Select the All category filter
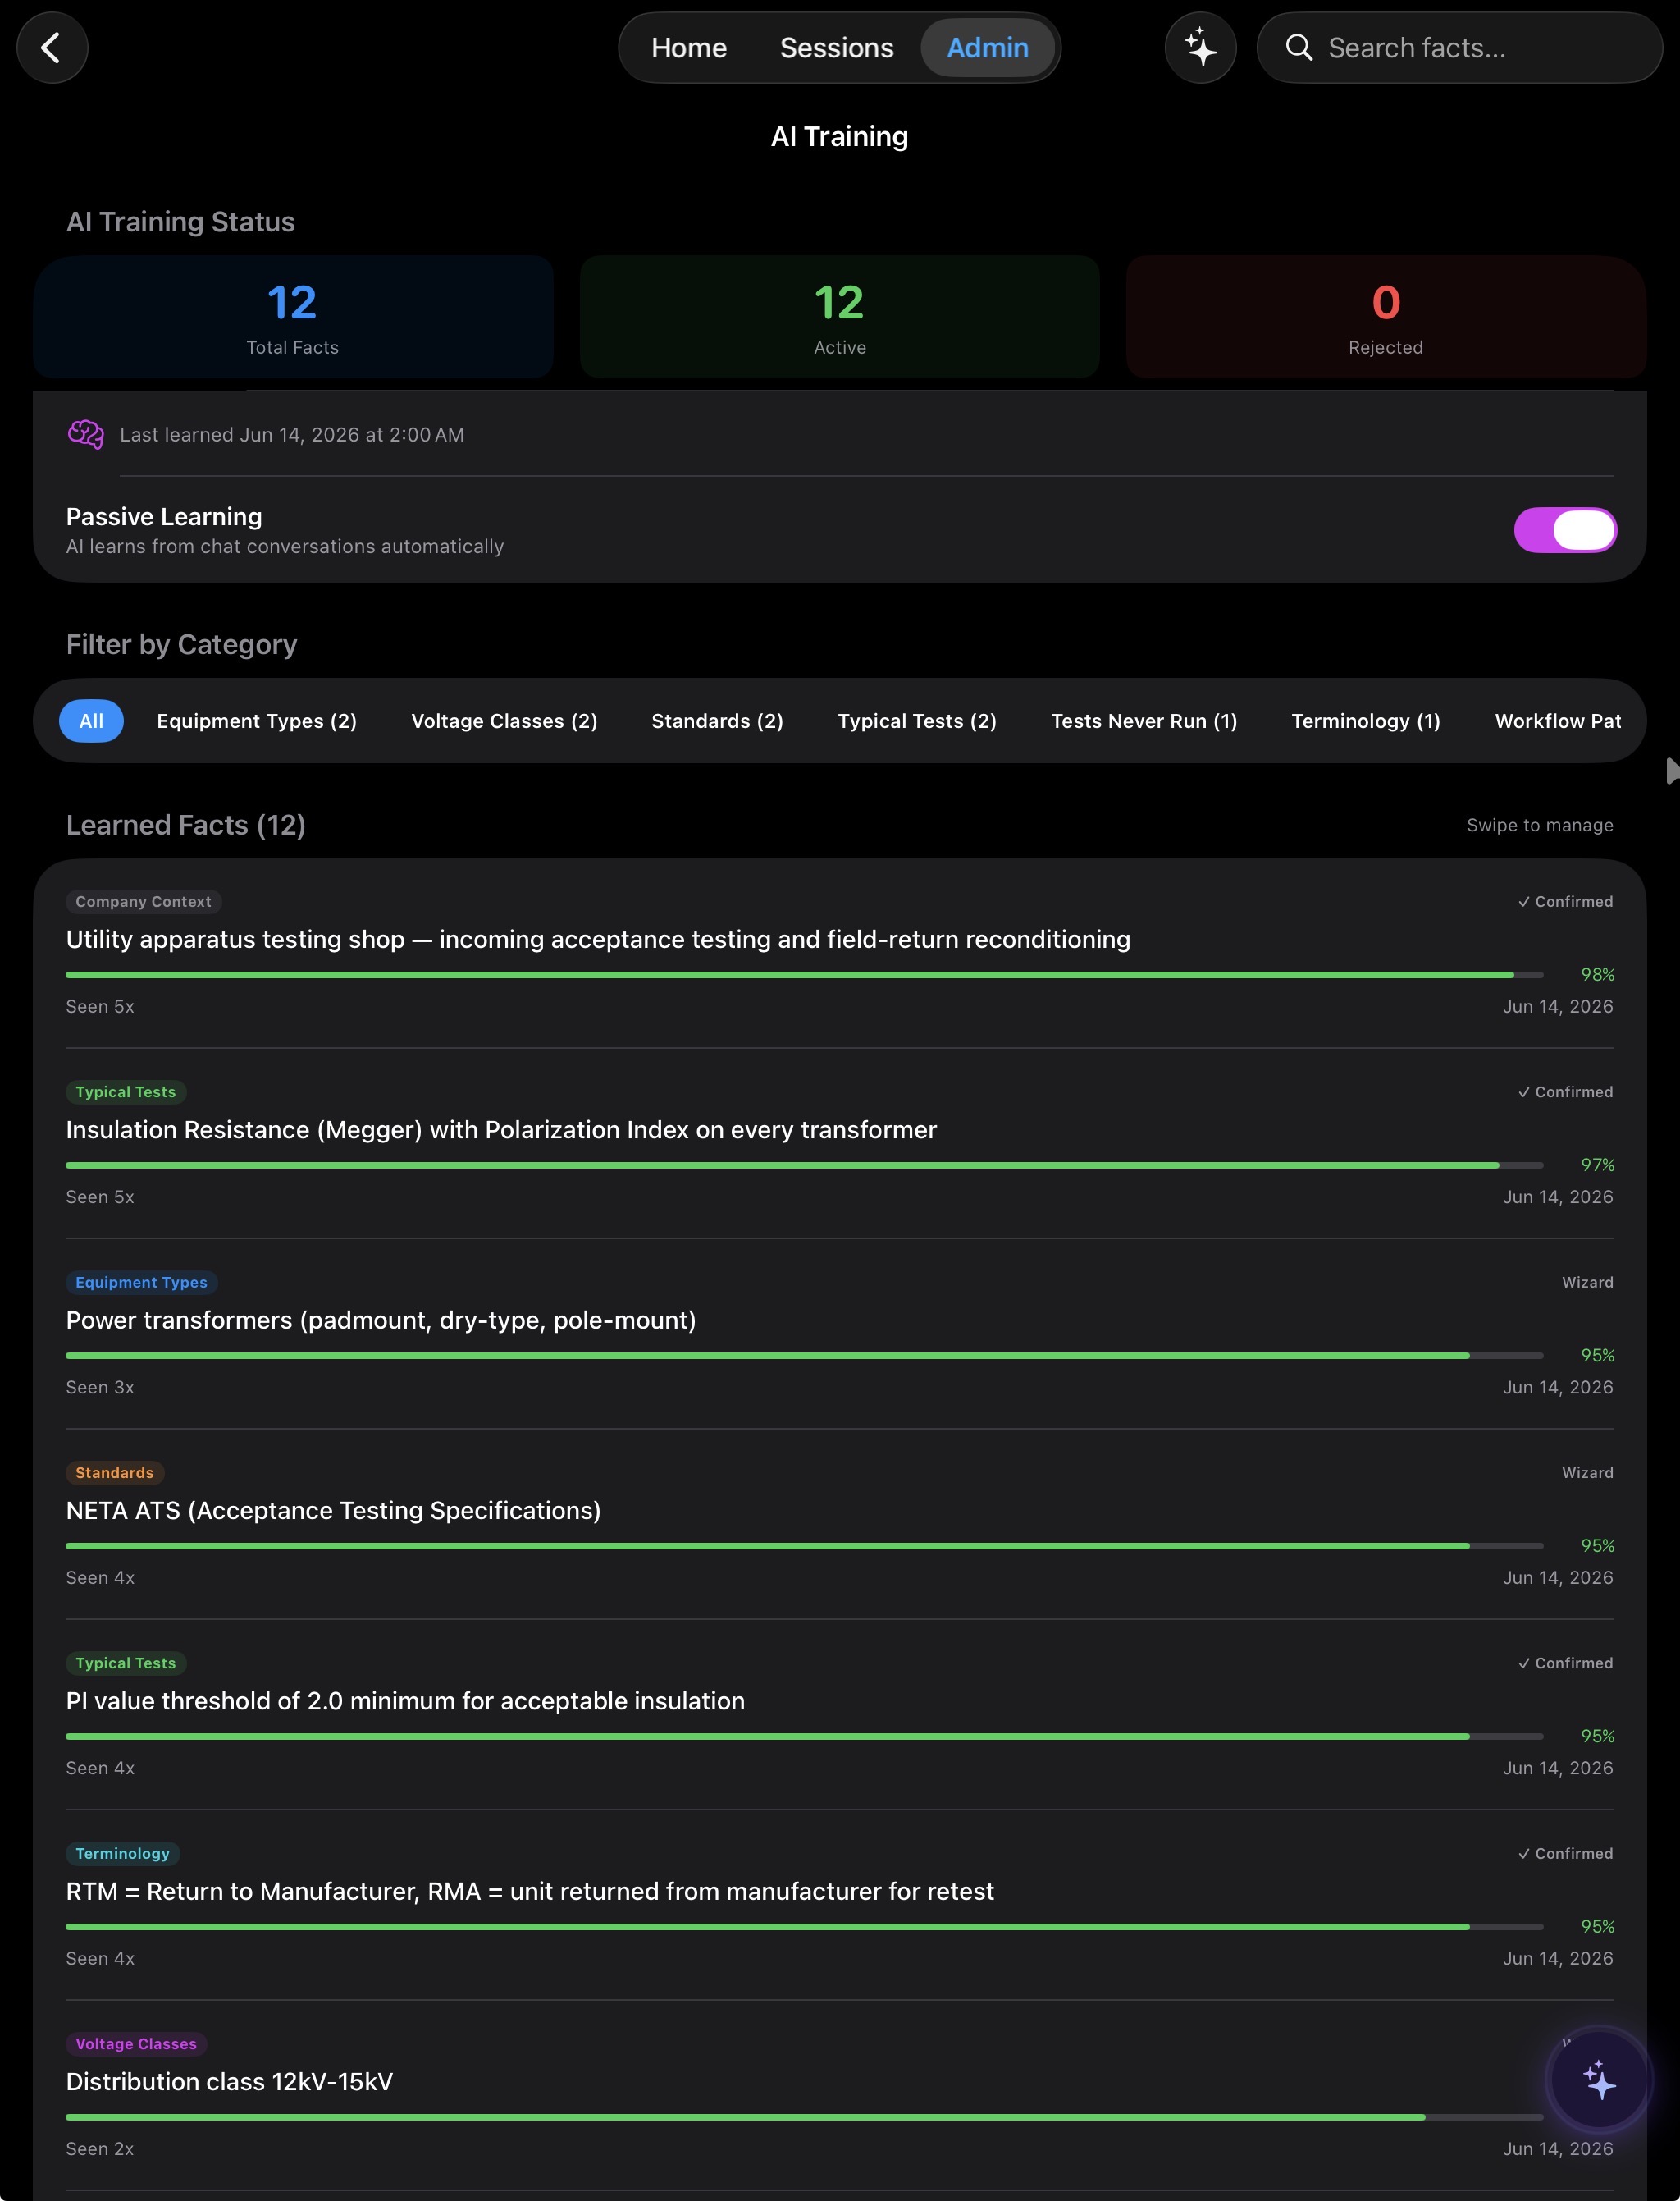Viewport: 1680px width, 2201px height. tap(91, 721)
